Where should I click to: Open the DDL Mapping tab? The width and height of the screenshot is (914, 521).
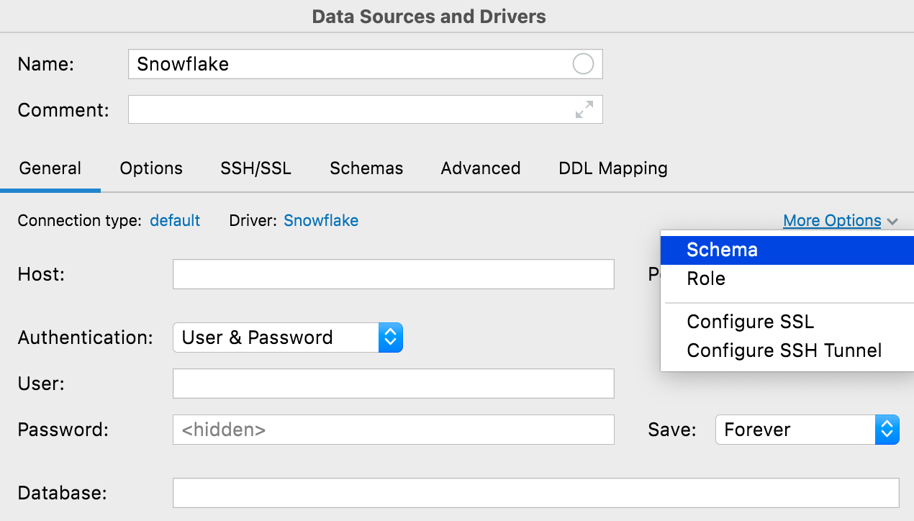(612, 168)
